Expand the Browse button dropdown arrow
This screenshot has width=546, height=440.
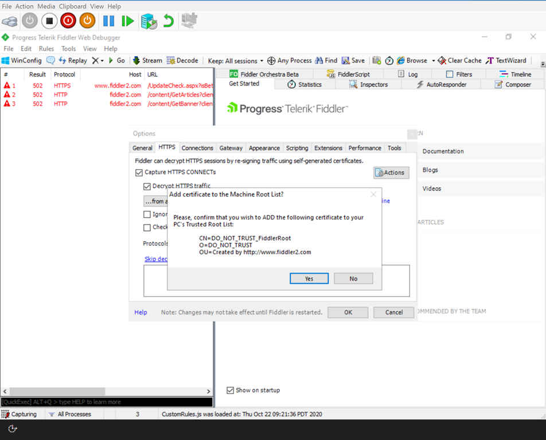pos(433,60)
